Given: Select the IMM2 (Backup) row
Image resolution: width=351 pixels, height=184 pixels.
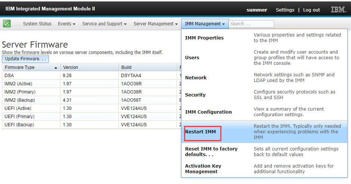Looking at the screenshot, I should pos(92,100).
